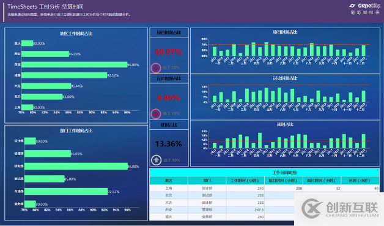Screen dimensions: 384x226
Task: Click the white up arrow beside 高于 10%
Action: pos(157,160)
